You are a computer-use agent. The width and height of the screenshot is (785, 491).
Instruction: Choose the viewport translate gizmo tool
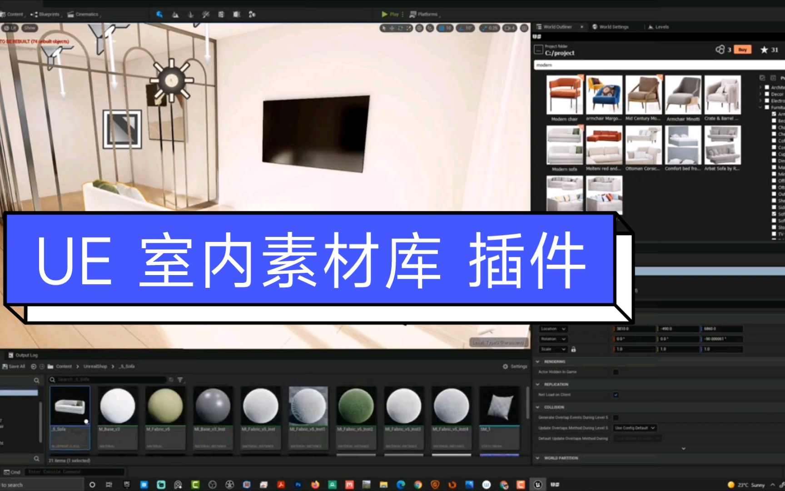tap(392, 28)
